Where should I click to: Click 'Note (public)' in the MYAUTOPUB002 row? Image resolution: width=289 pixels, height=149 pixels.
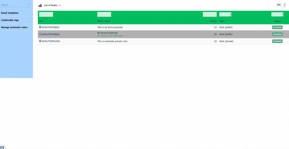point(226,34)
